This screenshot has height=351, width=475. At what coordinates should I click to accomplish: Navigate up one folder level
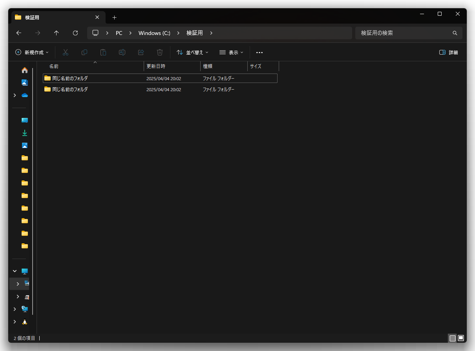click(57, 33)
